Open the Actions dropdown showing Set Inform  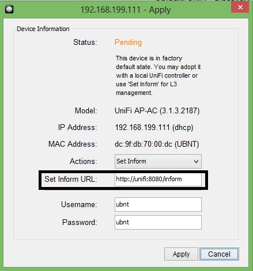tap(158, 161)
